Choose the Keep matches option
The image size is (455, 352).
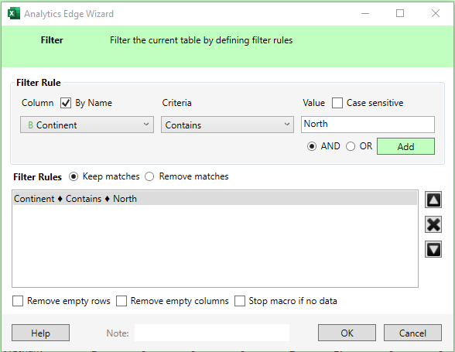[x=74, y=176]
